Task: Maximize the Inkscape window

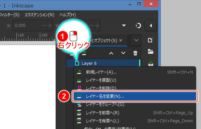Action: point(139,4)
